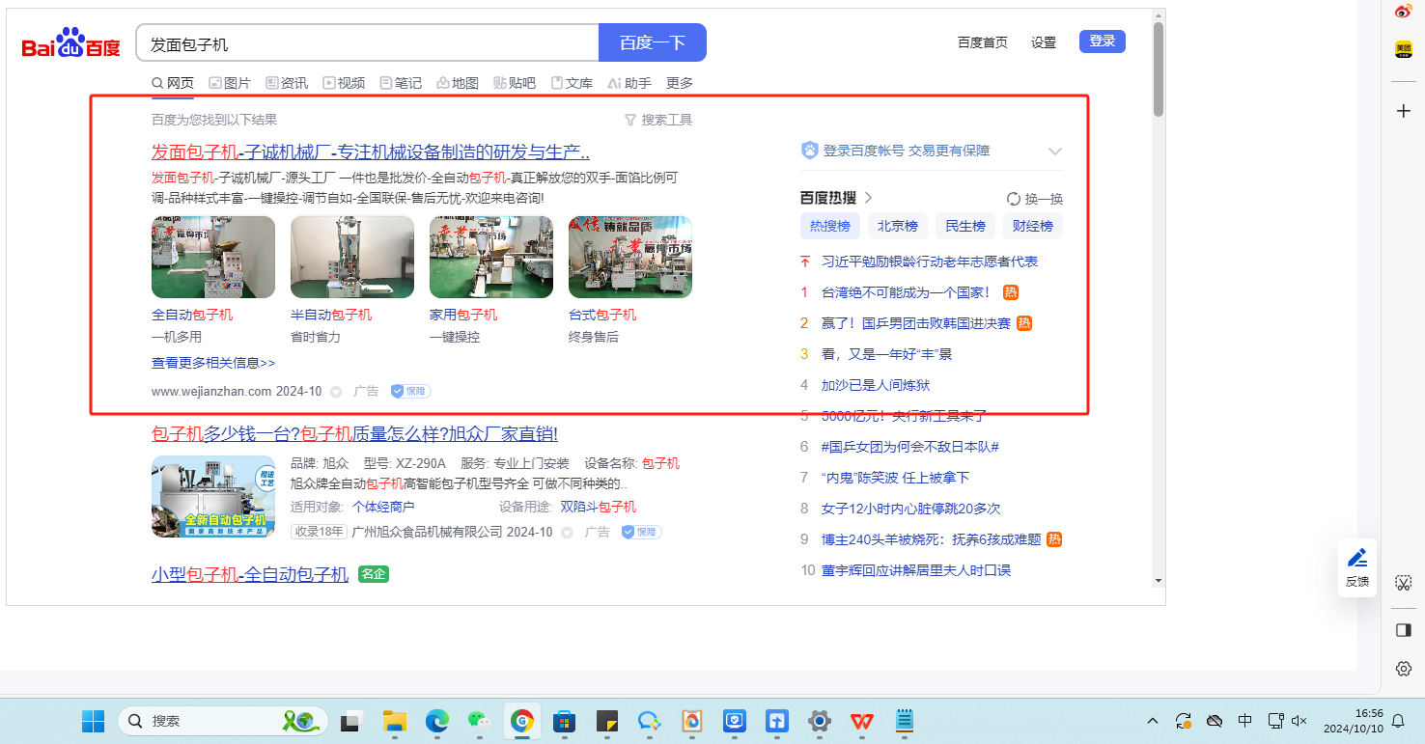1425x744 pixels.
Task: Open the Meituan sidebar shortcut
Action: pyautogui.click(x=1404, y=49)
